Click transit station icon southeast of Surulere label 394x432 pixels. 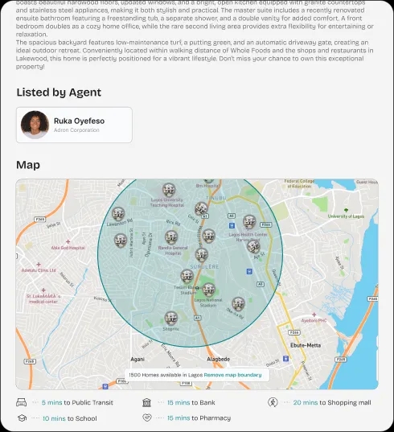(x=249, y=272)
